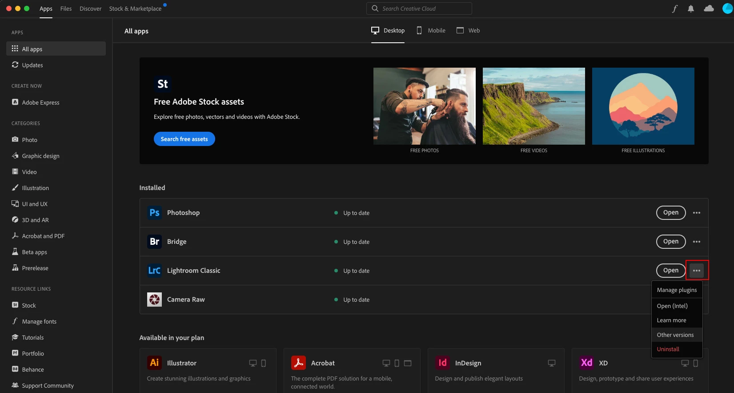Go to the Files tab
The height and width of the screenshot is (393, 734).
pyautogui.click(x=66, y=8)
